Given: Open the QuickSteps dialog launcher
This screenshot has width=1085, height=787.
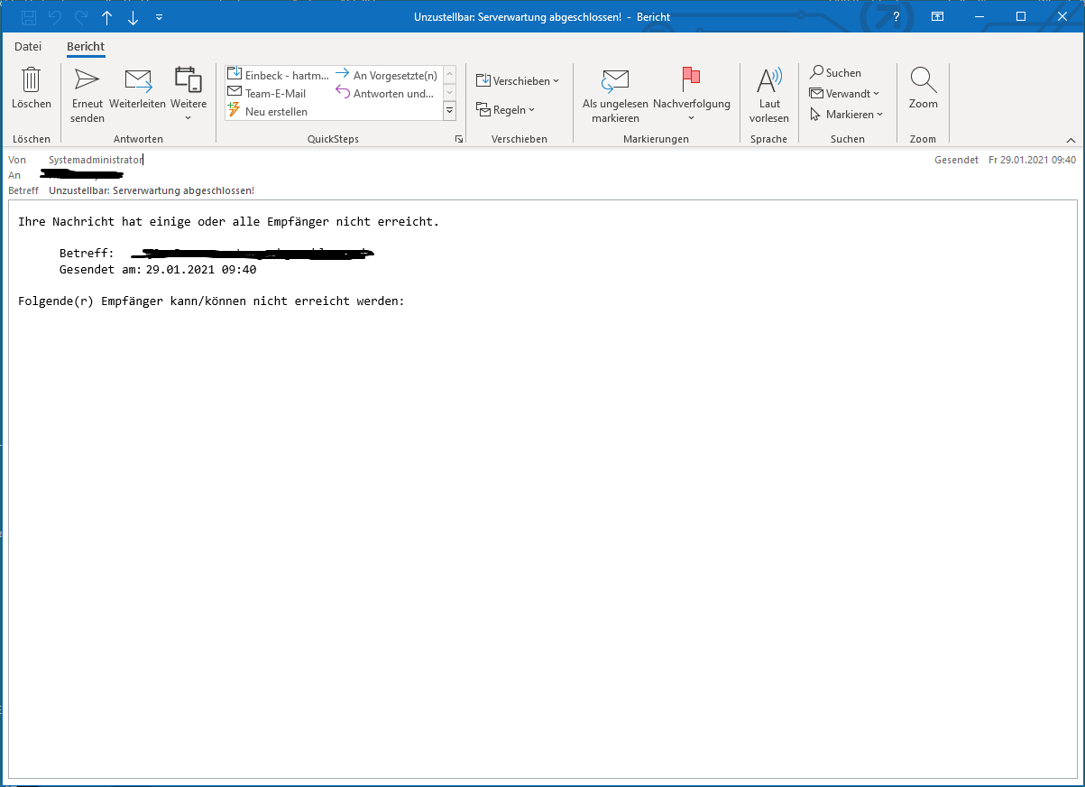Looking at the screenshot, I should (x=459, y=138).
